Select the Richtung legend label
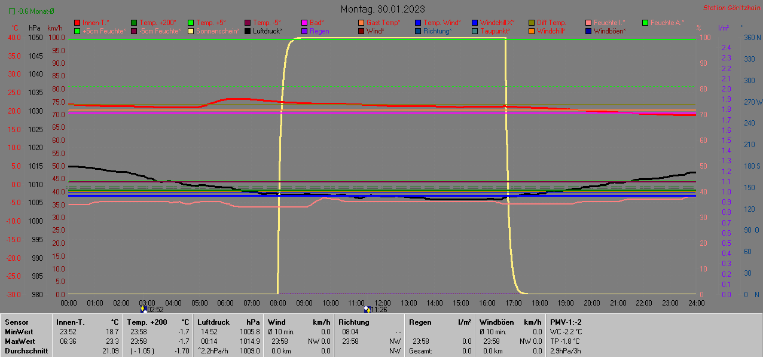 (x=438, y=31)
